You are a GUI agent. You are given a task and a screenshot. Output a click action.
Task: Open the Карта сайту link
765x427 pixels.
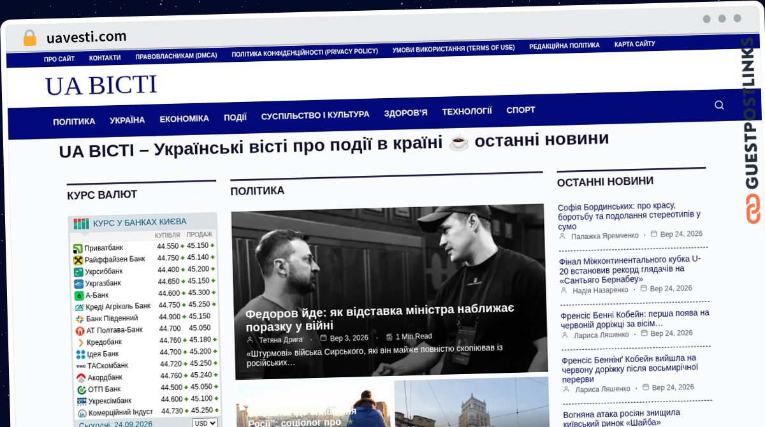click(x=634, y=44)
